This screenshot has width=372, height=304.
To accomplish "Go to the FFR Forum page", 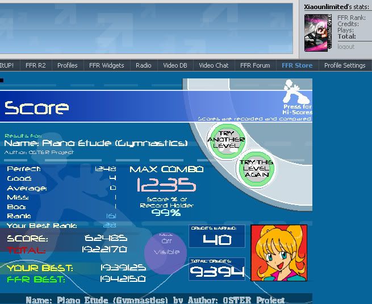I will click(x=255, y=65).
